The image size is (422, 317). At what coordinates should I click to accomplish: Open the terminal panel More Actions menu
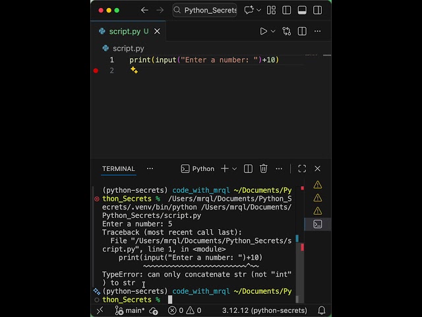click(x=279, y=169)
